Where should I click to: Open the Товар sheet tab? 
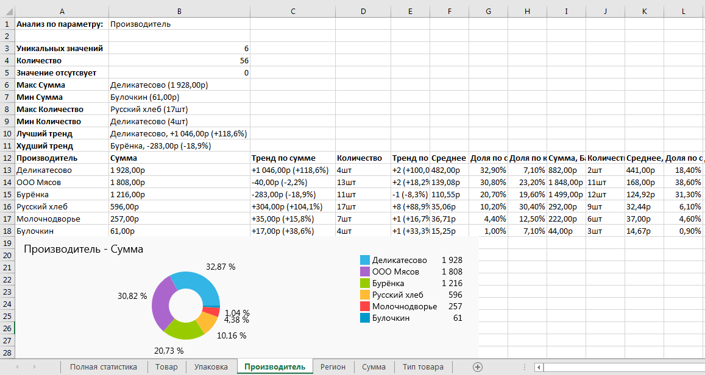[166, 367]
